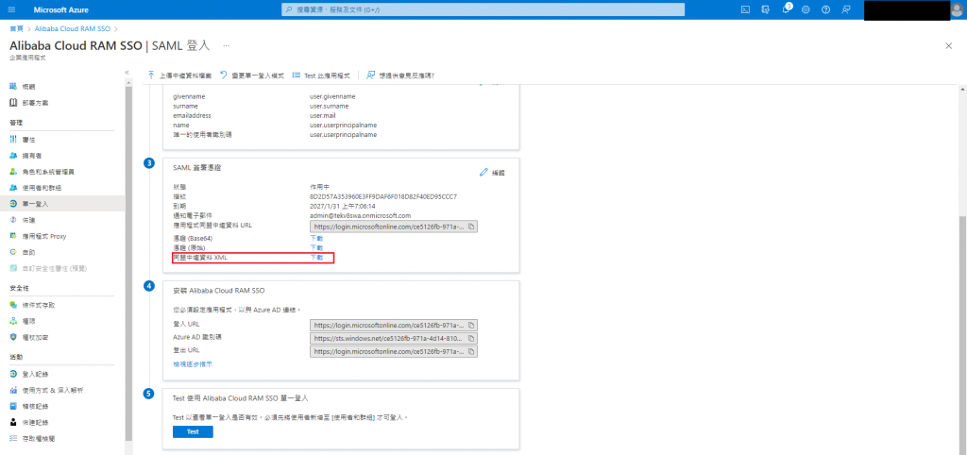The width and height of the screenshot is (967, 455).
Task: Open the help question mark icon
Action: pyautogui.click(x=825, y=9)
